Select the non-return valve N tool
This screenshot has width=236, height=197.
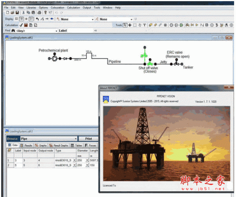pyautogui.click(x=202, y=25)
